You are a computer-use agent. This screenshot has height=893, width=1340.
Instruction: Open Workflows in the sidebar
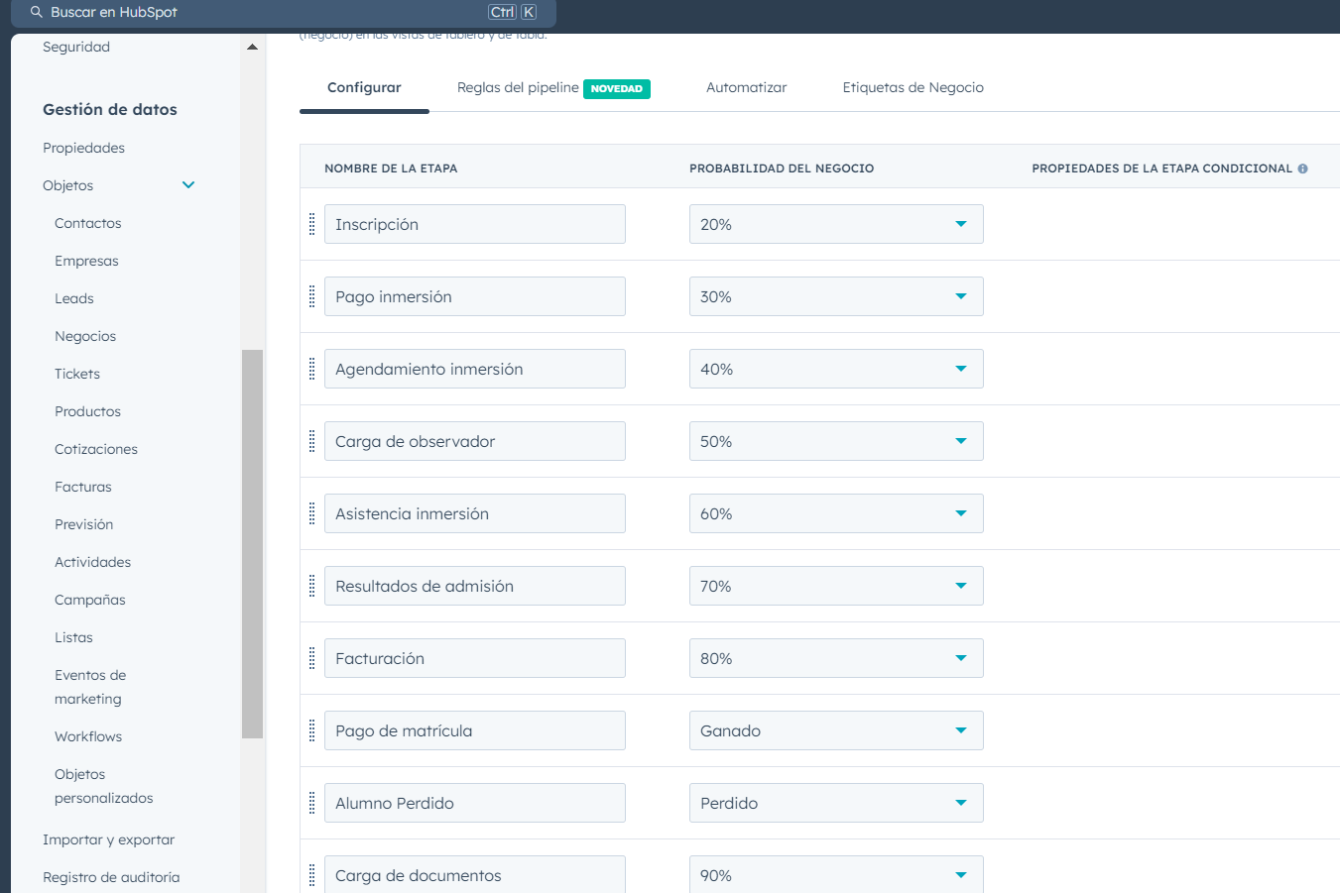(x=88, y=736)
